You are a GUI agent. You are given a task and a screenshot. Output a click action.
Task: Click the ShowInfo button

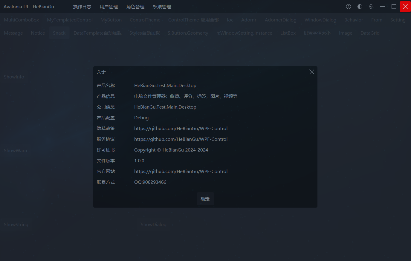[x=14, y=77]
